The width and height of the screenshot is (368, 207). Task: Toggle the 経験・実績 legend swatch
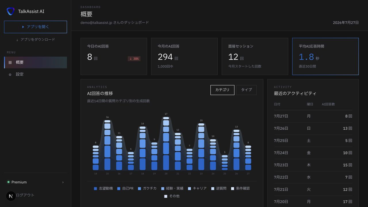coord(163,189)
